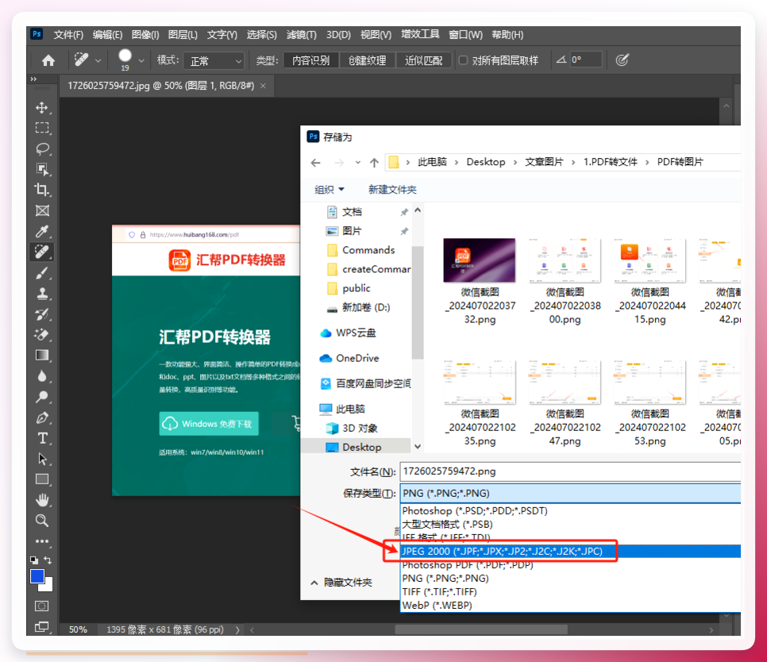Select the Crop tool

pyautogui.click(x=42, y=190)
